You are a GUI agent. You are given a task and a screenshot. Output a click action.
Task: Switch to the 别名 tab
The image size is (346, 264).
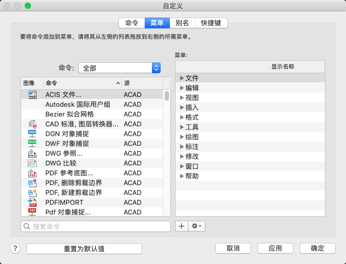click(x=182, y=23)
